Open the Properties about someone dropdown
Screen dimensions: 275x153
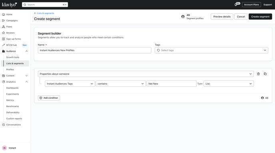coord(145,74)
